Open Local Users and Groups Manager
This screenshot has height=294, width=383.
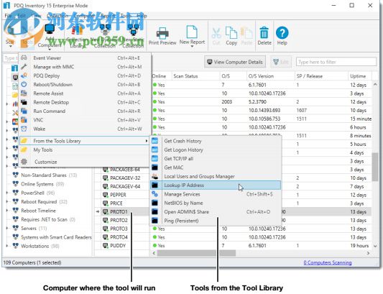[x=216, y=176]
